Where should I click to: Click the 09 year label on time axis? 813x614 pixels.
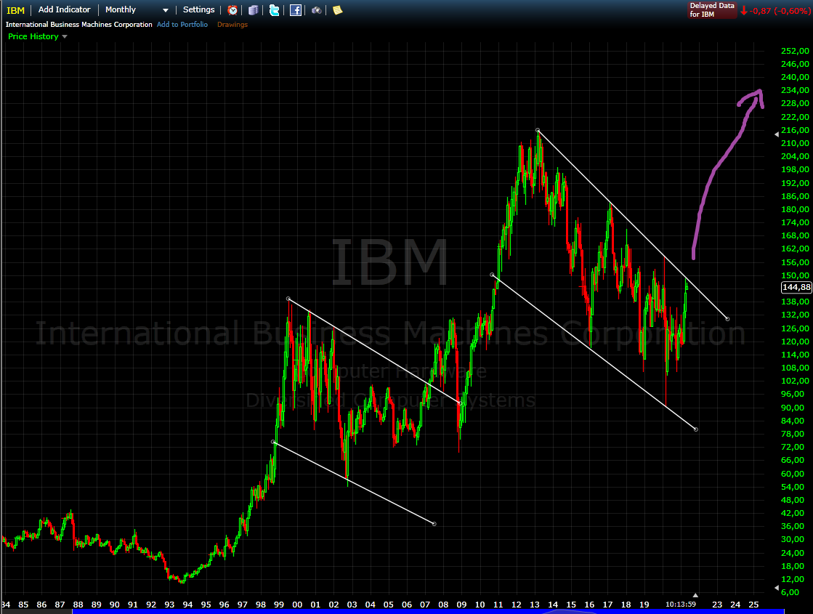click(x=461, y=605)
